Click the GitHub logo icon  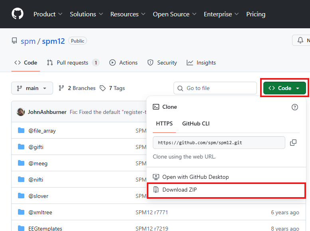pyautogui.click(x=18, y=14)
